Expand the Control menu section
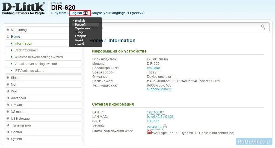Viewport: 275px width, 148px height. pos(43,132)
